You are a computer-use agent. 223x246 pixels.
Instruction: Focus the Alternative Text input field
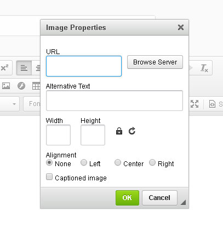click(115, 101)
